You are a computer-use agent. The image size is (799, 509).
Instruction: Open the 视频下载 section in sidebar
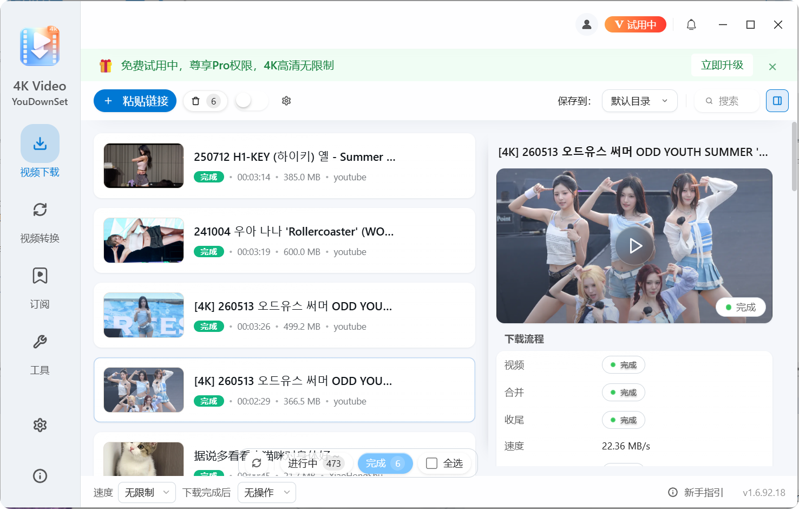(x=40, y=152)
